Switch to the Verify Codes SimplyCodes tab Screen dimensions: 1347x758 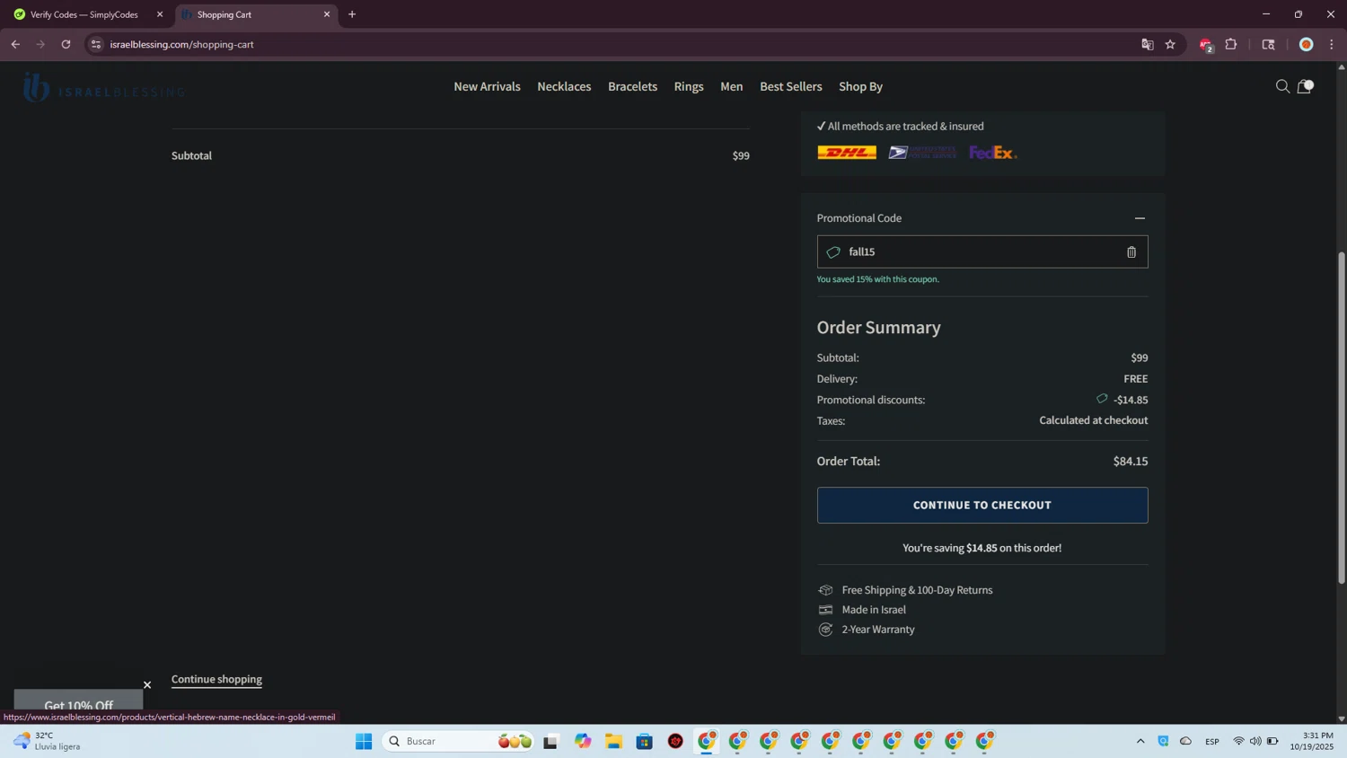click(85, 14)
